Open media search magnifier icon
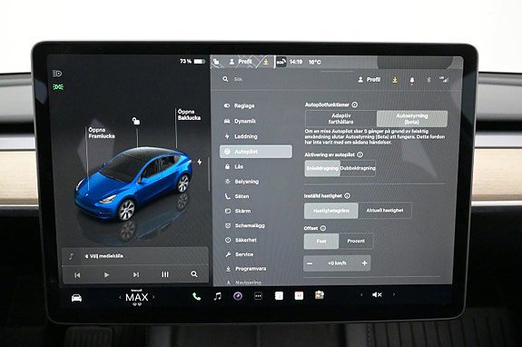522x347 pixels. (193, 274)
